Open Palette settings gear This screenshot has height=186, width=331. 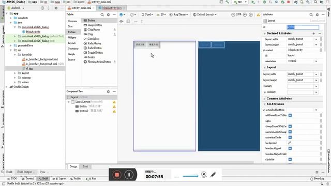coord(108,14)
